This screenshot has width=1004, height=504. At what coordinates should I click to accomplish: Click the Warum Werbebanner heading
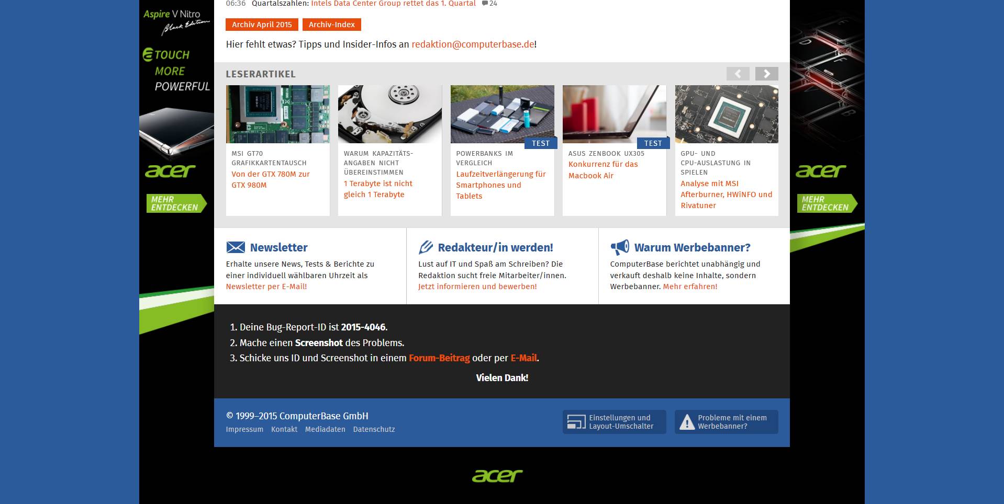point(692,247)
